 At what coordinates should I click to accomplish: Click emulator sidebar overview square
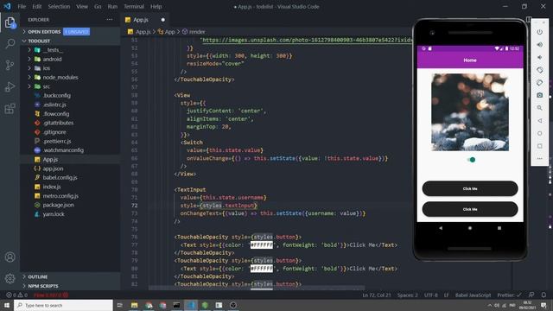tap(539, 146)
